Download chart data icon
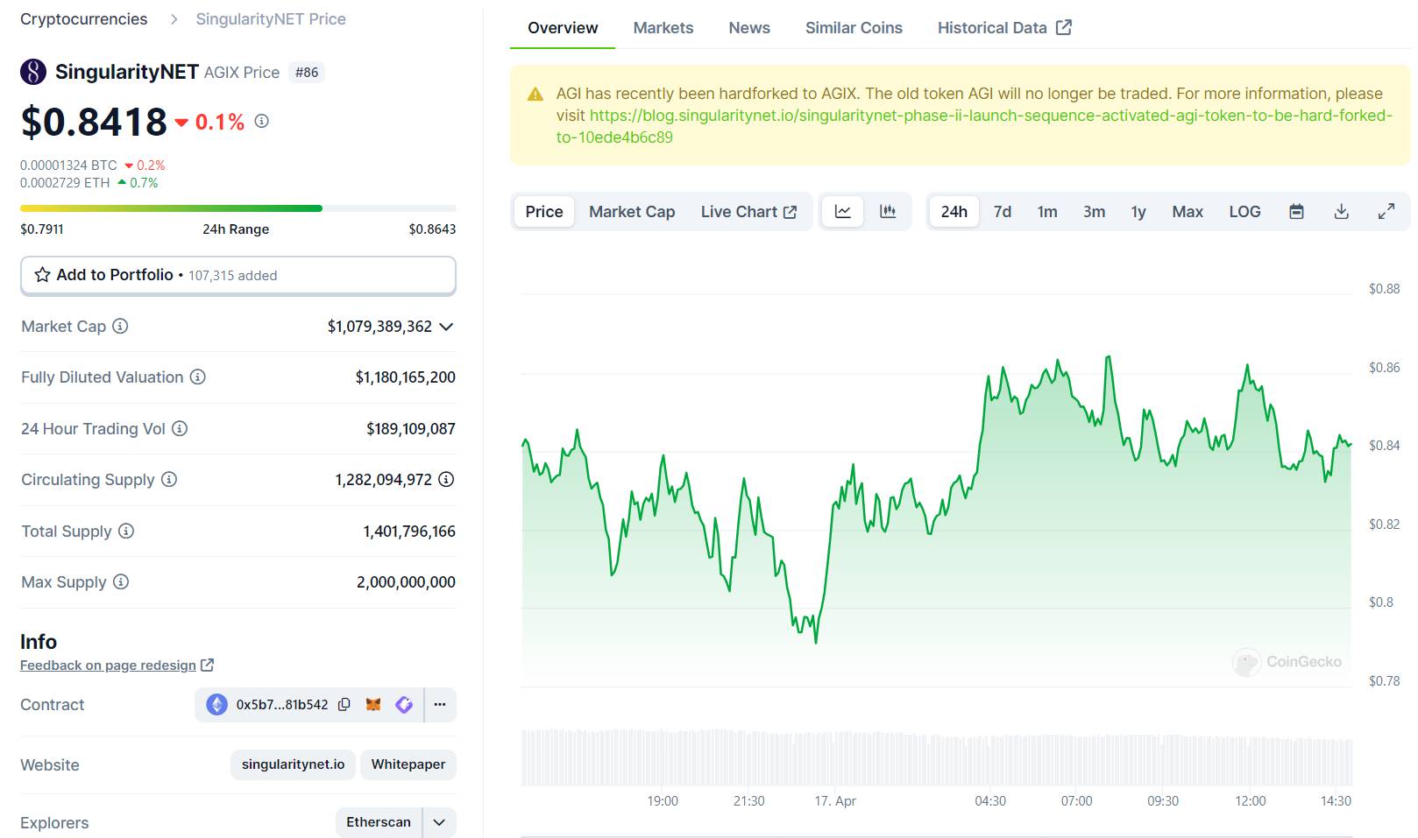The width and height of the screenshot is (1418, 838). (x=1342, y=211)
